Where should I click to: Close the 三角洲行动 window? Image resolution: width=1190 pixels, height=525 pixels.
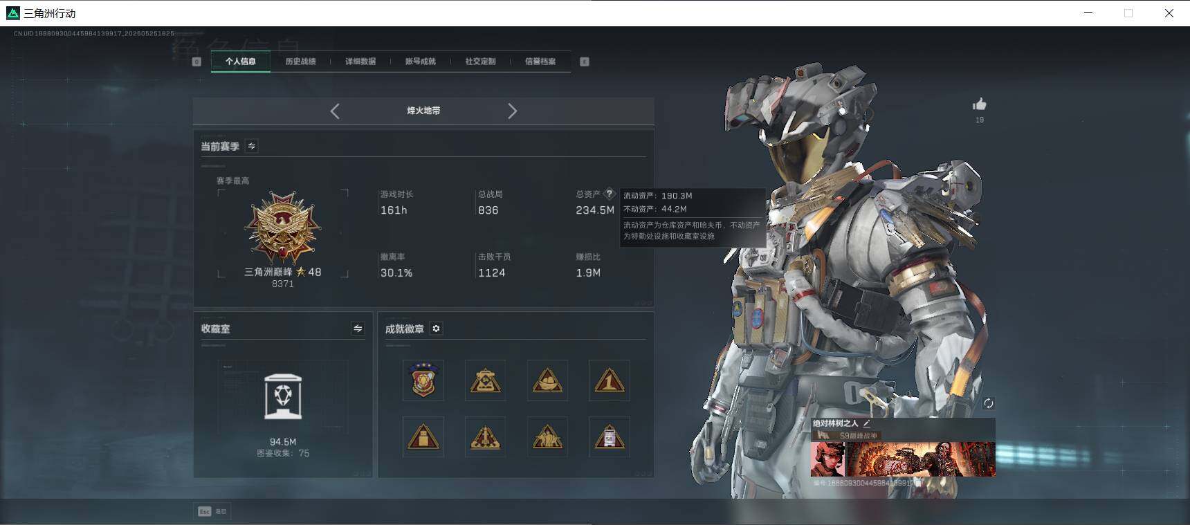(x=1169, y=13)
